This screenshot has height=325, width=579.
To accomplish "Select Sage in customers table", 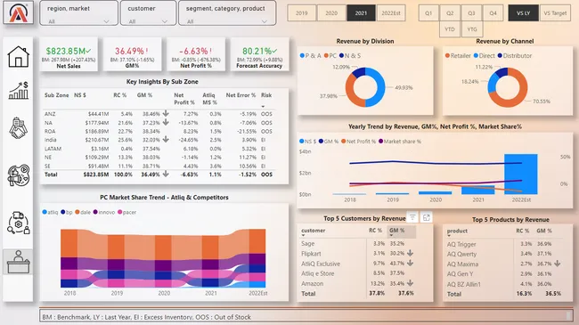I will 307,243.
